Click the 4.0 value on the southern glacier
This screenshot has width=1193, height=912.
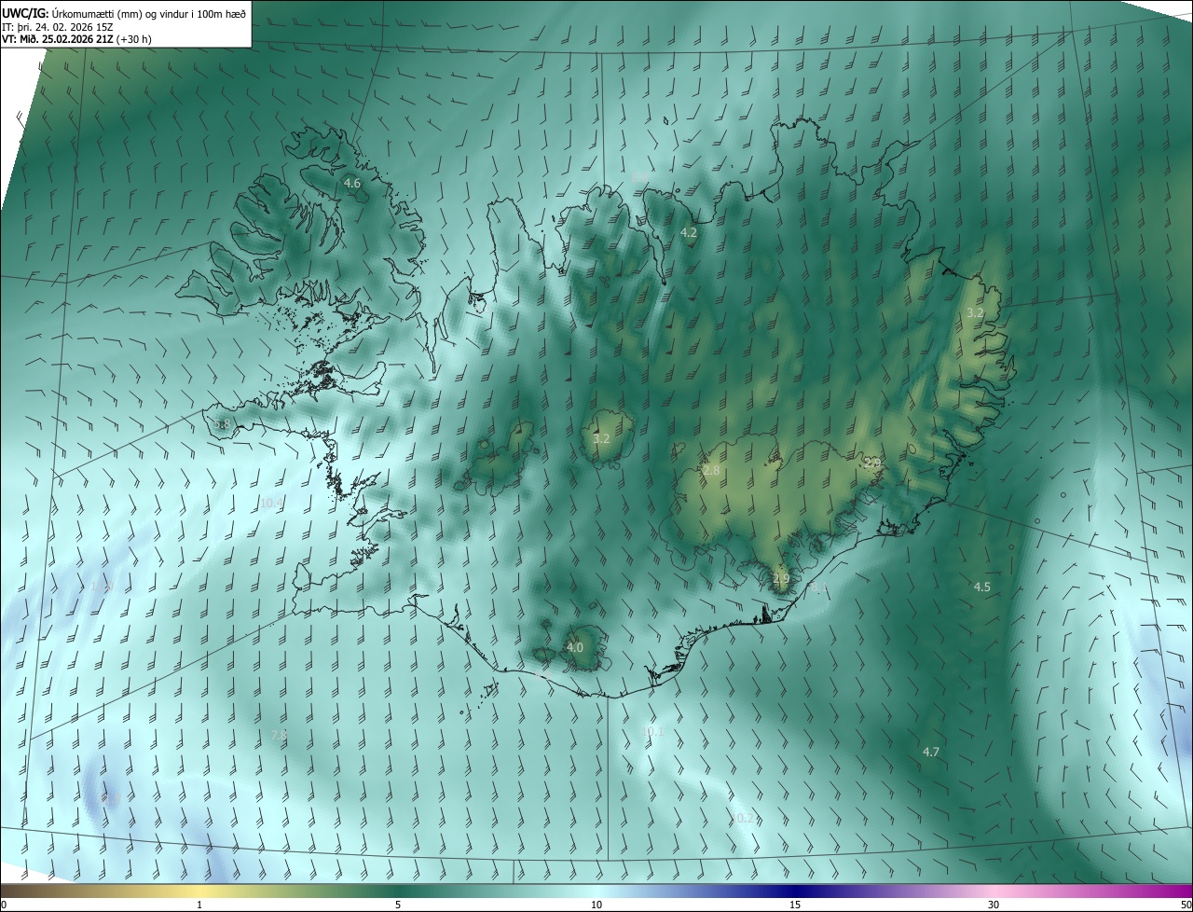pos(575,648)
